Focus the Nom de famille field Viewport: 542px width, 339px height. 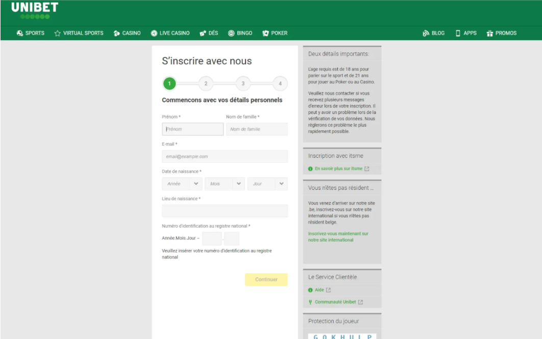[257, 129]
